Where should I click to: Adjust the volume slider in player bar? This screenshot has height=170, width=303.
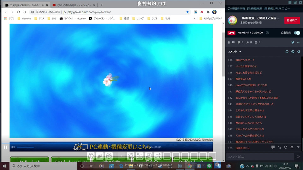coord(25,147)
